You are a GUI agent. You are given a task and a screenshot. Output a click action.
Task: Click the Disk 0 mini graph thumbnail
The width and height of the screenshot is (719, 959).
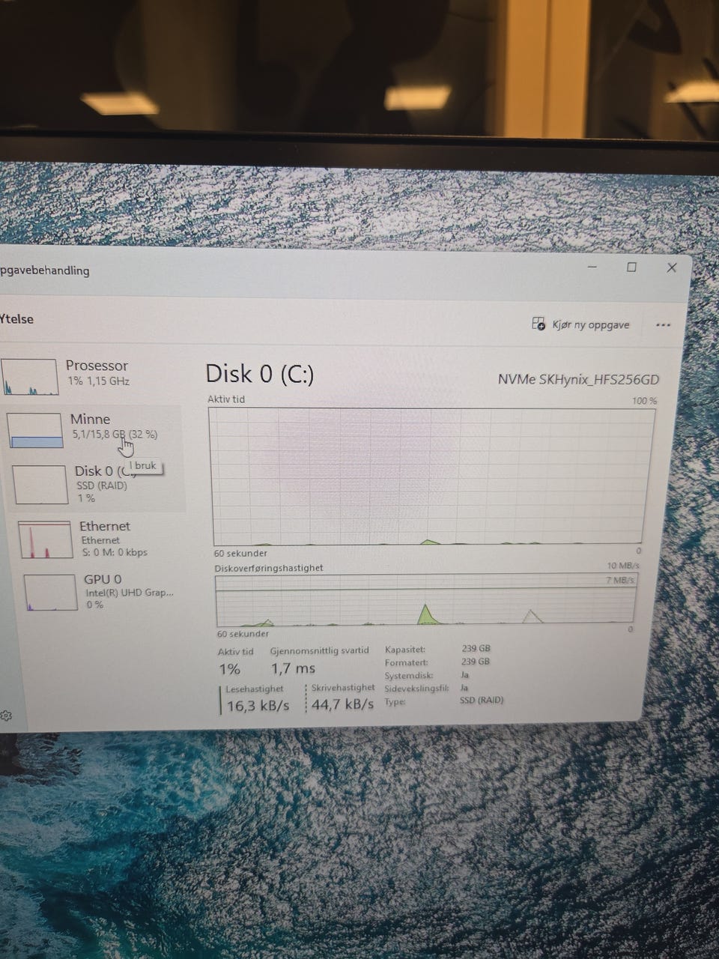[40, 485]
